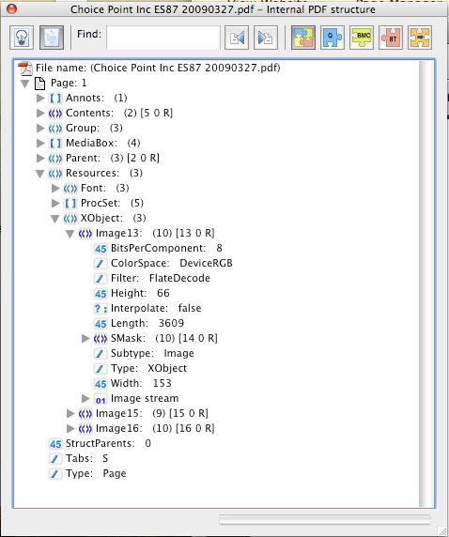Click the dictionary icon beside Font
The height and width of the screenshot is (537, 449).
70,189
